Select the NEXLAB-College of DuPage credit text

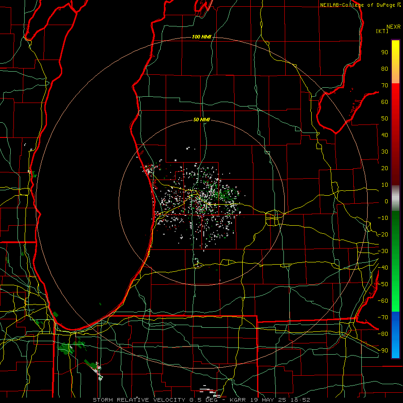point(357,5)
